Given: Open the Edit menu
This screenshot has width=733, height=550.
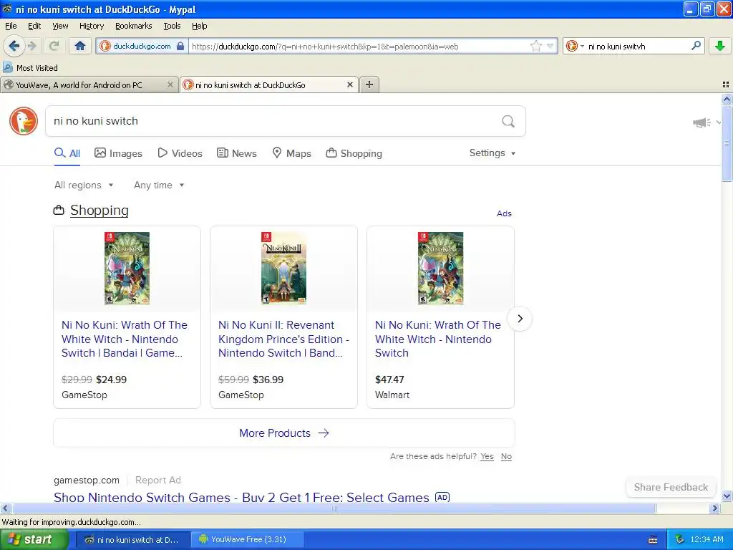Looking at the screenshot, I should 34,26.
